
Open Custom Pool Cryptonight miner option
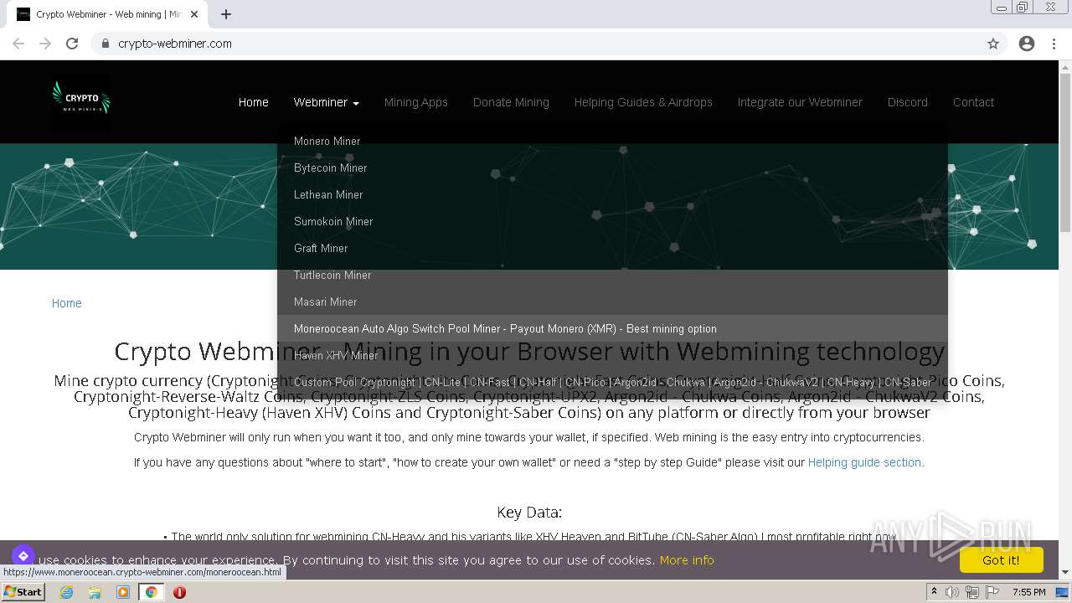612,382
